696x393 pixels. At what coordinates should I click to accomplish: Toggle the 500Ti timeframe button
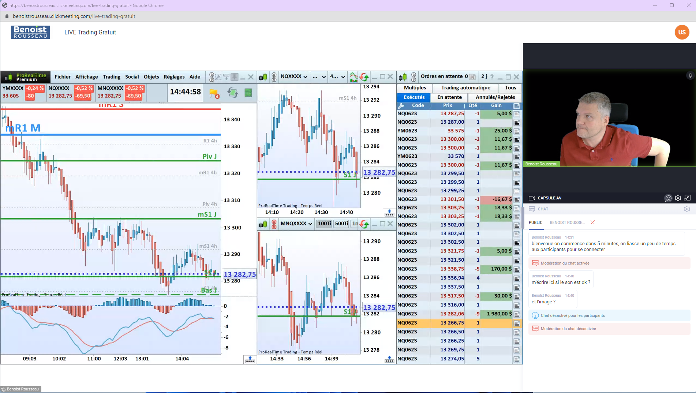(x=341, y=224)
